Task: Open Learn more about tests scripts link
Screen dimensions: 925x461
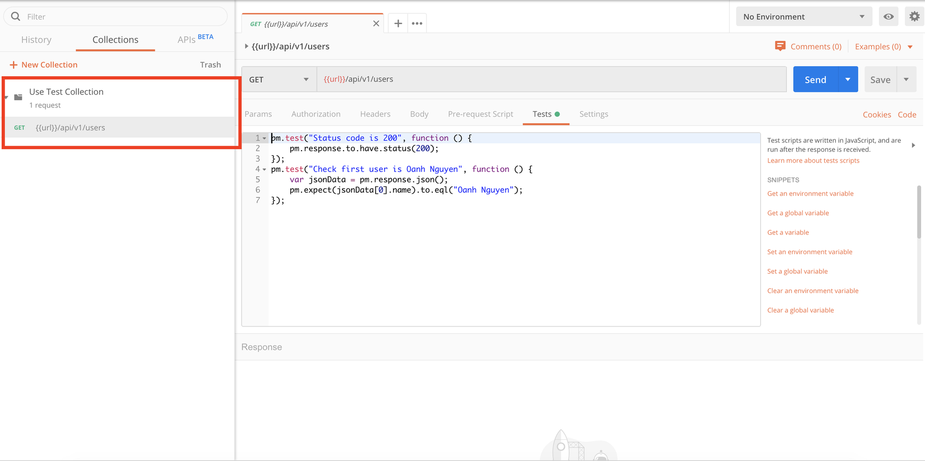Action: tap(813, 161)
